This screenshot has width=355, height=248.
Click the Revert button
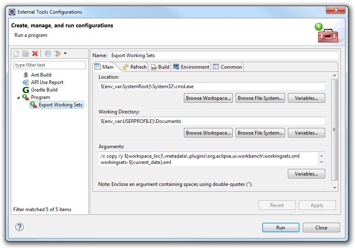[277, 205]
